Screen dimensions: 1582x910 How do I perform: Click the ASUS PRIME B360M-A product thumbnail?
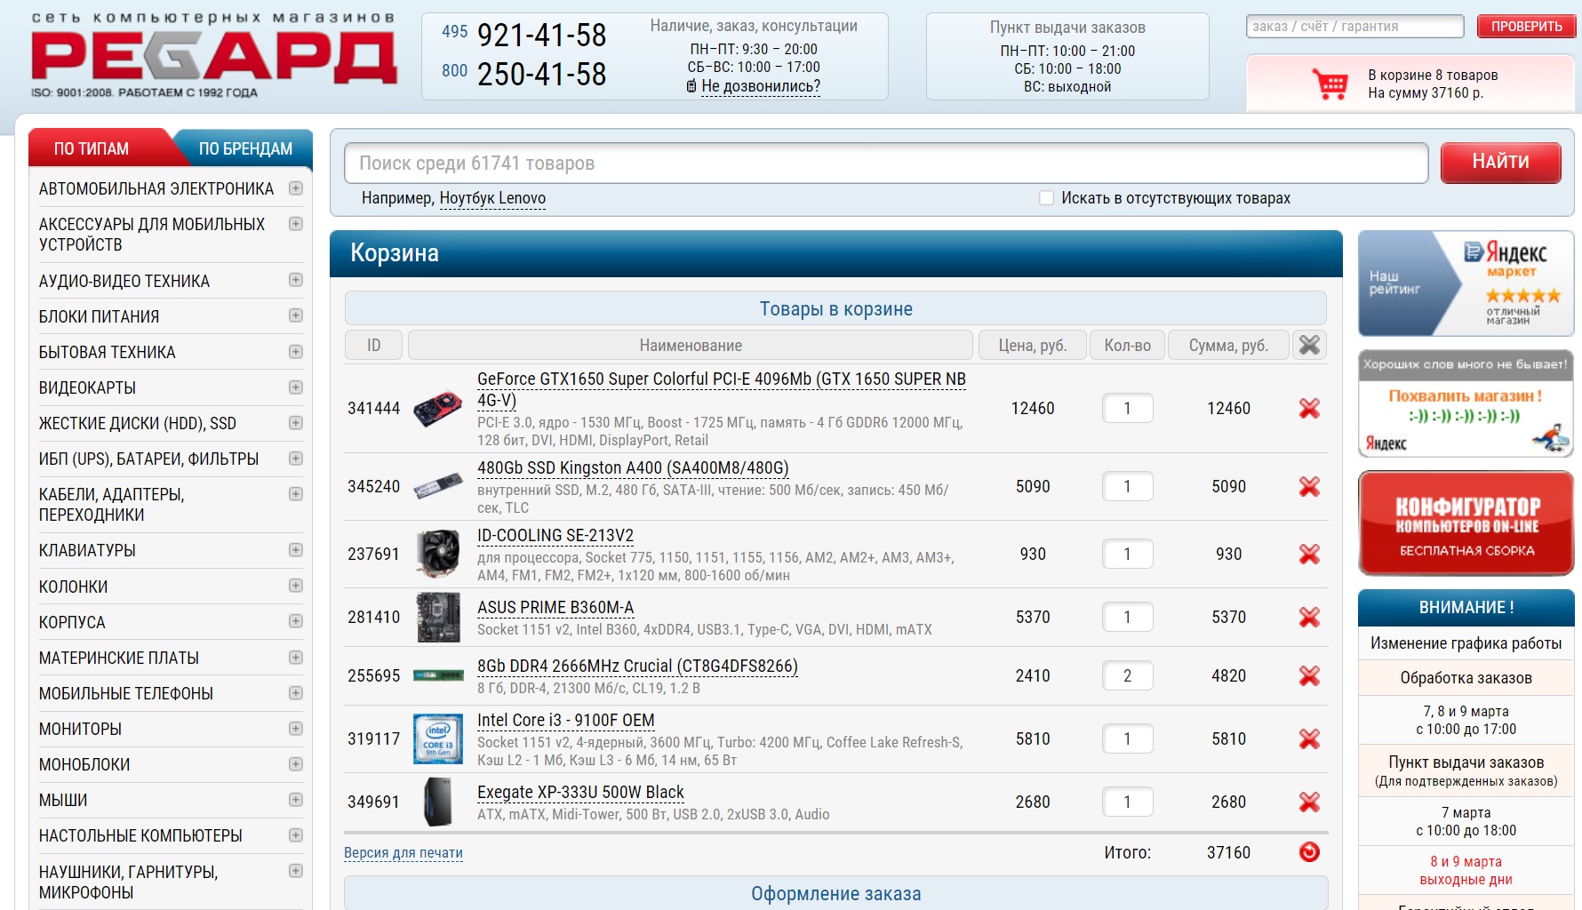point(438,618)
